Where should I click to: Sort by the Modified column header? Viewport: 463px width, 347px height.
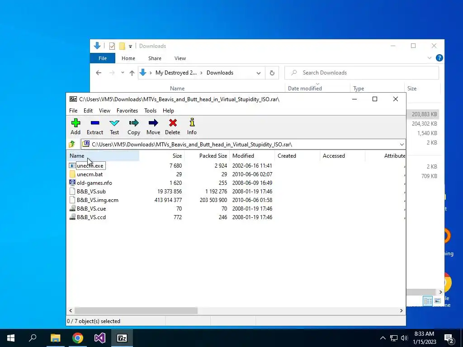point(252,156)
